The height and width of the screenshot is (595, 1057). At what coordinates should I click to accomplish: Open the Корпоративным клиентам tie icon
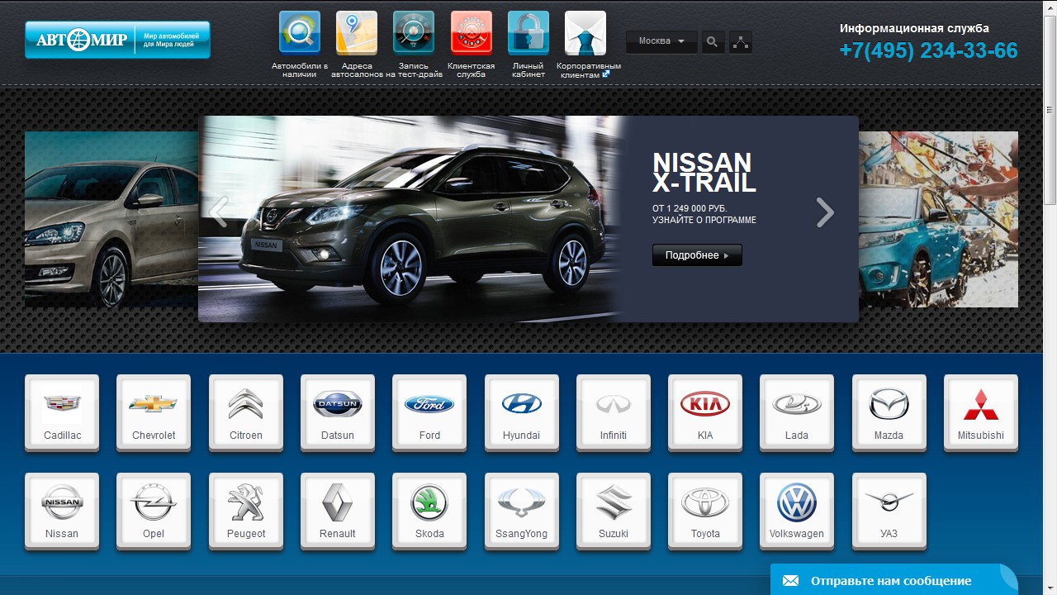point(585,32)
